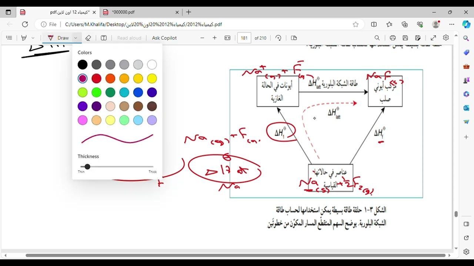
Task: Collapse the Draw color options dropdown
Action: [76, 38]
